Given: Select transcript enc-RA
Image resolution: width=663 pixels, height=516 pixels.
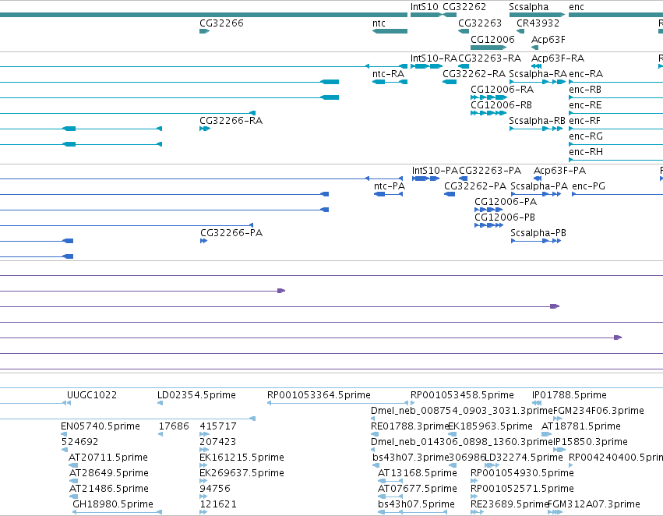Looking at the screenshot, I should (586, 73).
